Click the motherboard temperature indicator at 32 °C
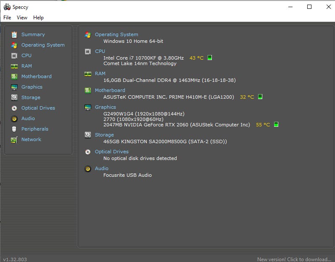 (x=260, y=97)
